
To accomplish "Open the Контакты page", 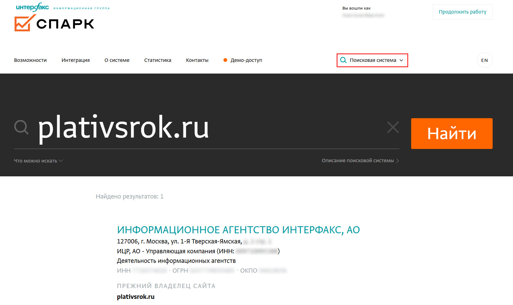I will point(197,60).
